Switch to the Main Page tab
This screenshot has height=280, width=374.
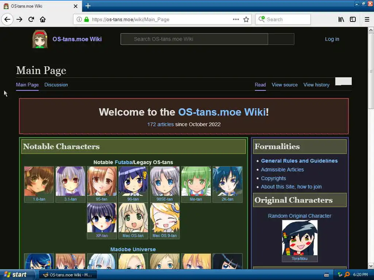coord(27,85)
